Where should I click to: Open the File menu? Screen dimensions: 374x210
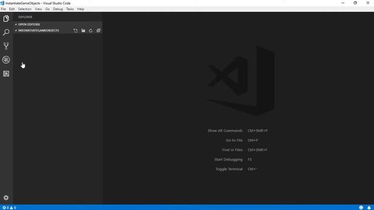pos(4,9)
